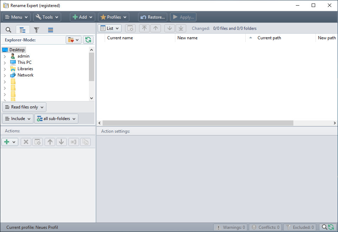Screen dimensions: 338x232
Task: Click Warnings: 0 status indicator
Action: pyautogui.click(x=230, y=227)
